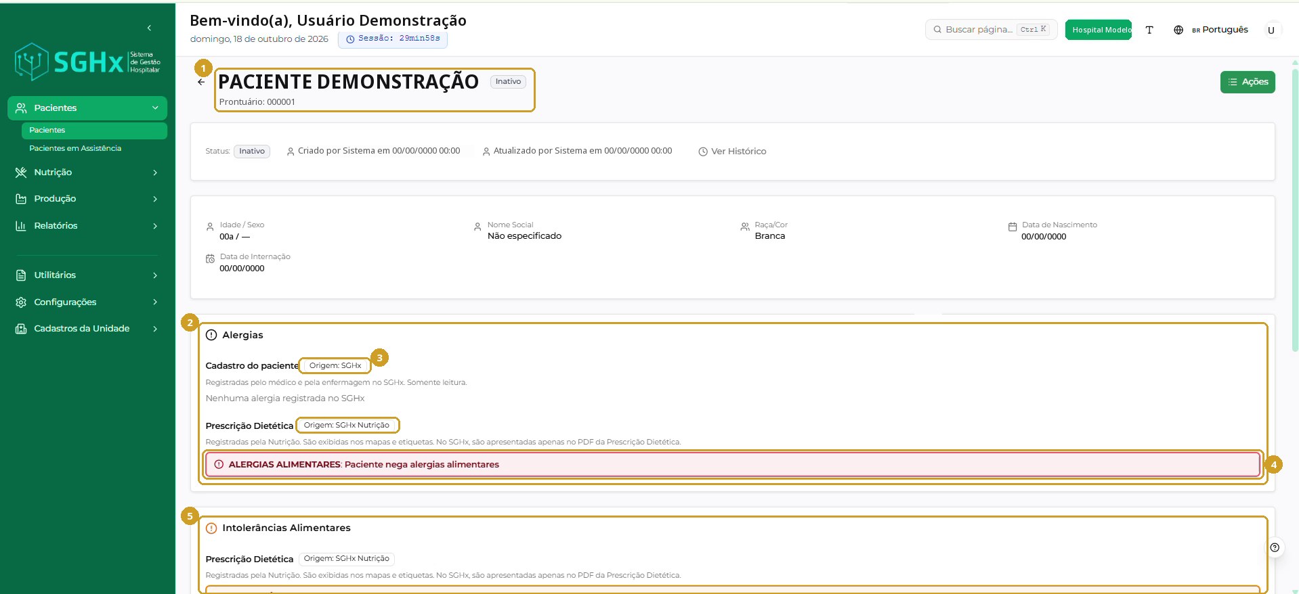Click the Pacientes people icon
1299x594 pixels.
[21, 108]
